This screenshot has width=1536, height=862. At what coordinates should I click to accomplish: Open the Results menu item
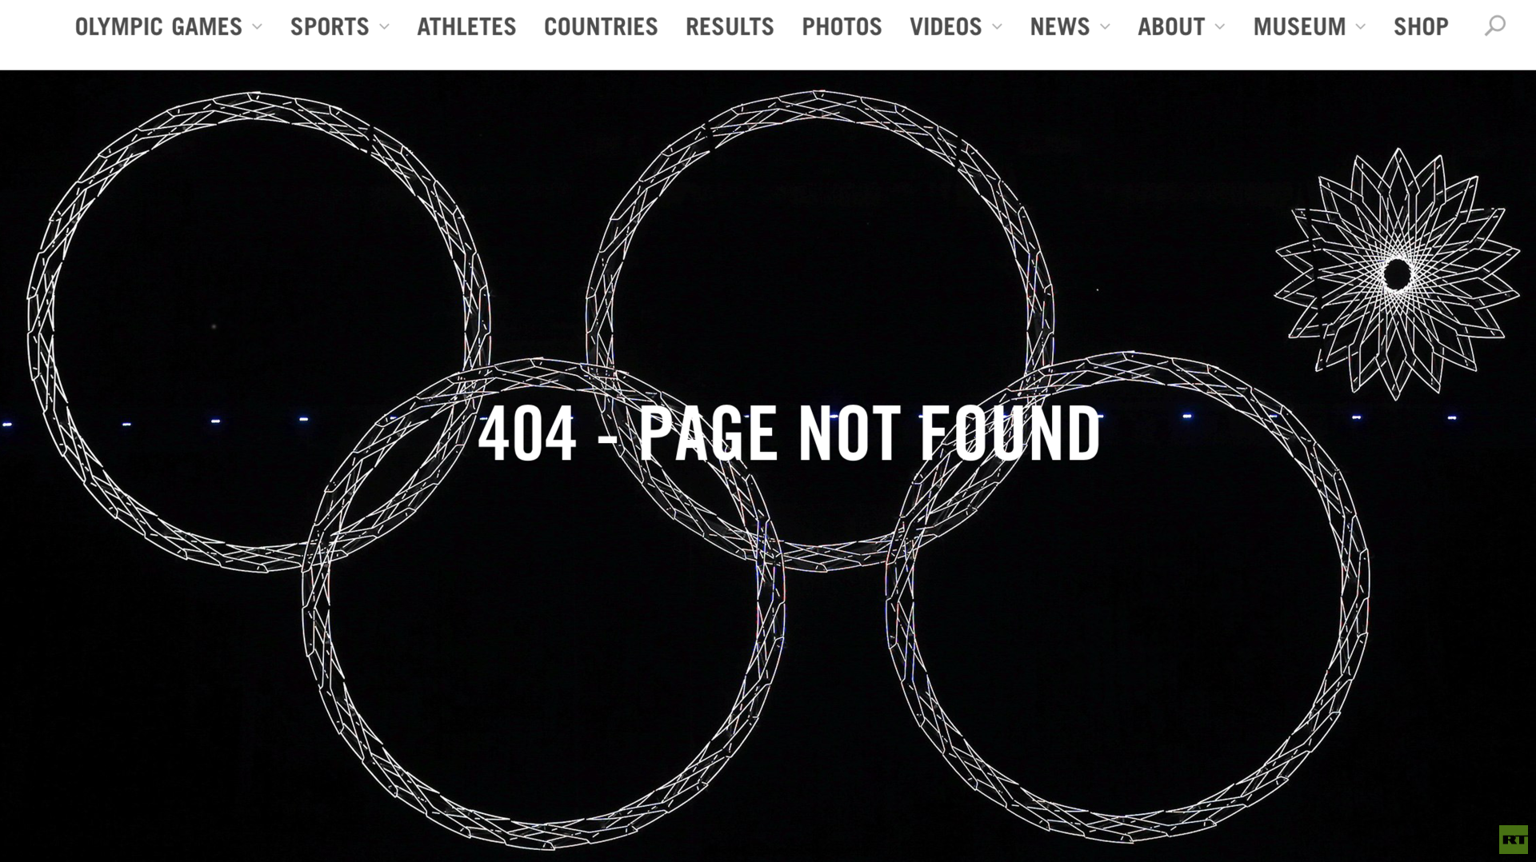point(730,27)
